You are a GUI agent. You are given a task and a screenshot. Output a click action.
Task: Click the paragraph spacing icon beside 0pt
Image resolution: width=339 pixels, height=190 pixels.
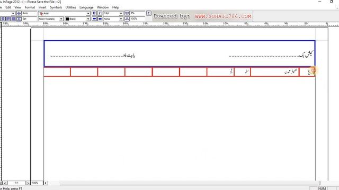(x=19, y=19)
